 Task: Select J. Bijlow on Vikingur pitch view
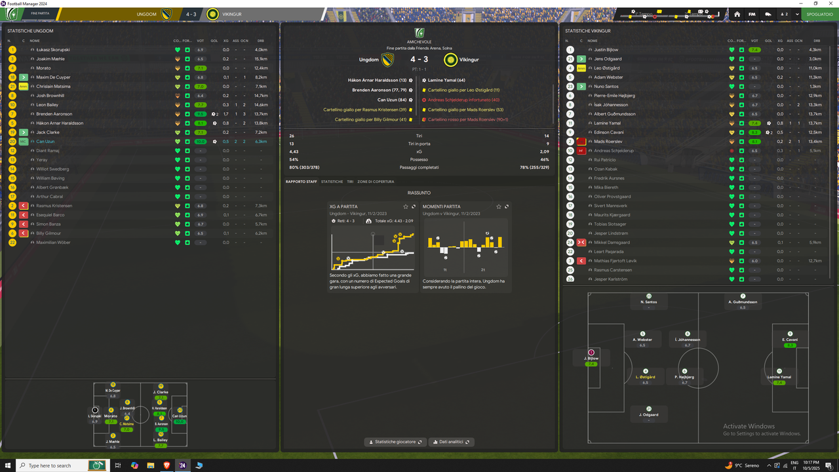tap(591, 358)
